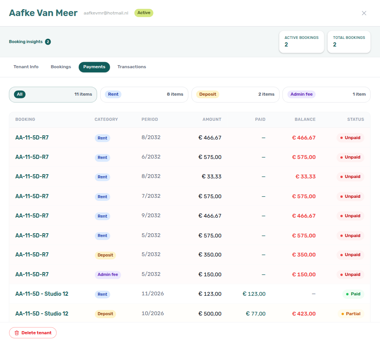Open booking AA-11-5D-R7 for period 7/2032
The image size is (380, 343).
pos(32,196)
